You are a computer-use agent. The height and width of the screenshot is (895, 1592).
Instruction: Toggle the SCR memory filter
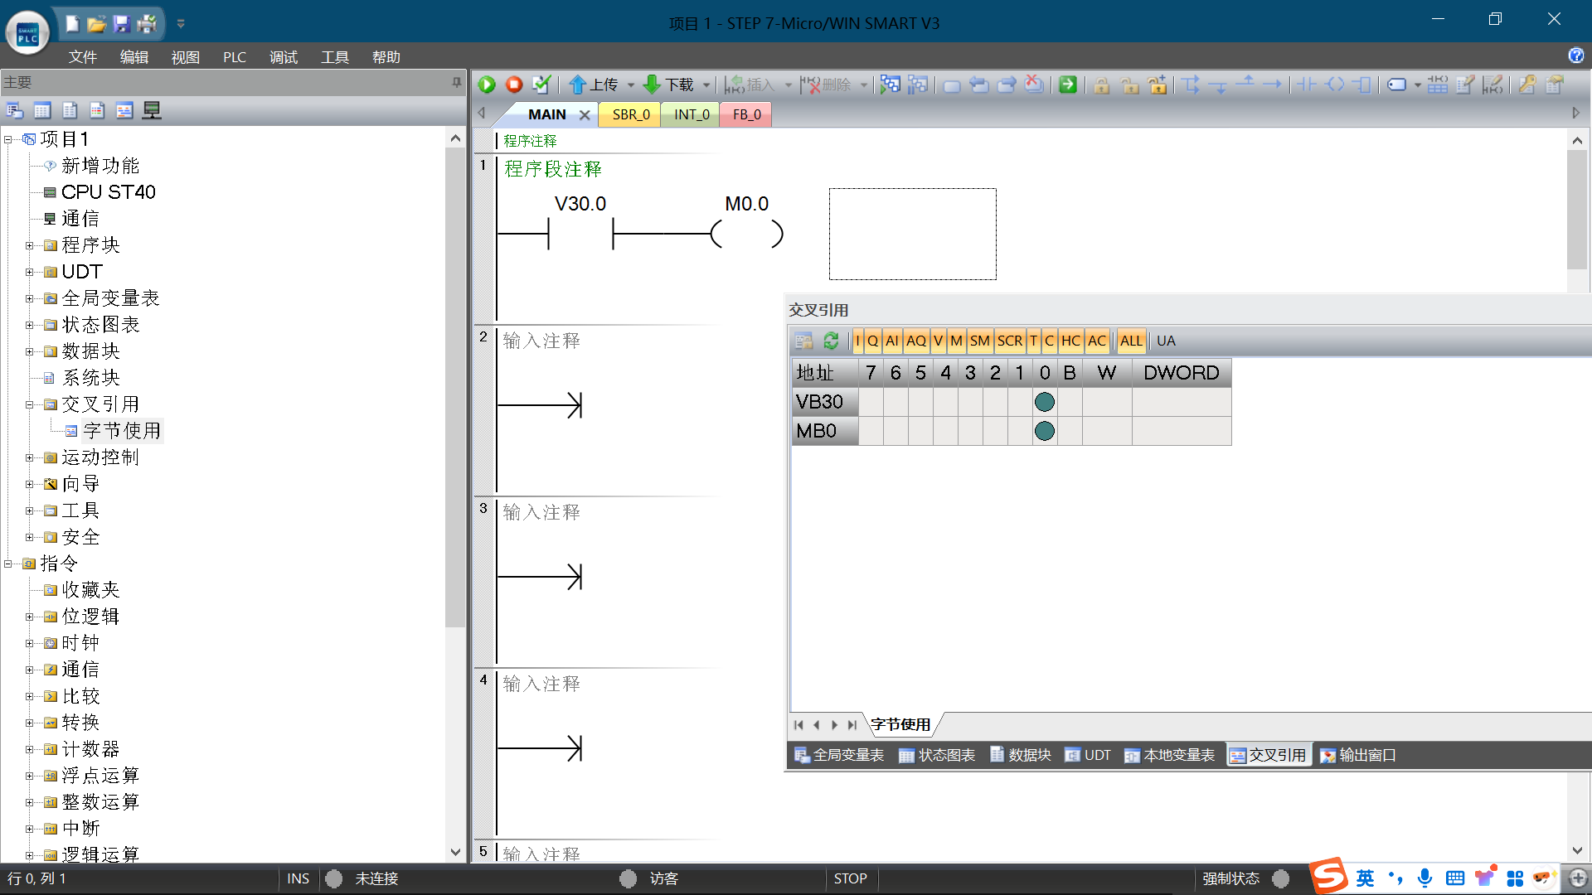pos(1009,341)
